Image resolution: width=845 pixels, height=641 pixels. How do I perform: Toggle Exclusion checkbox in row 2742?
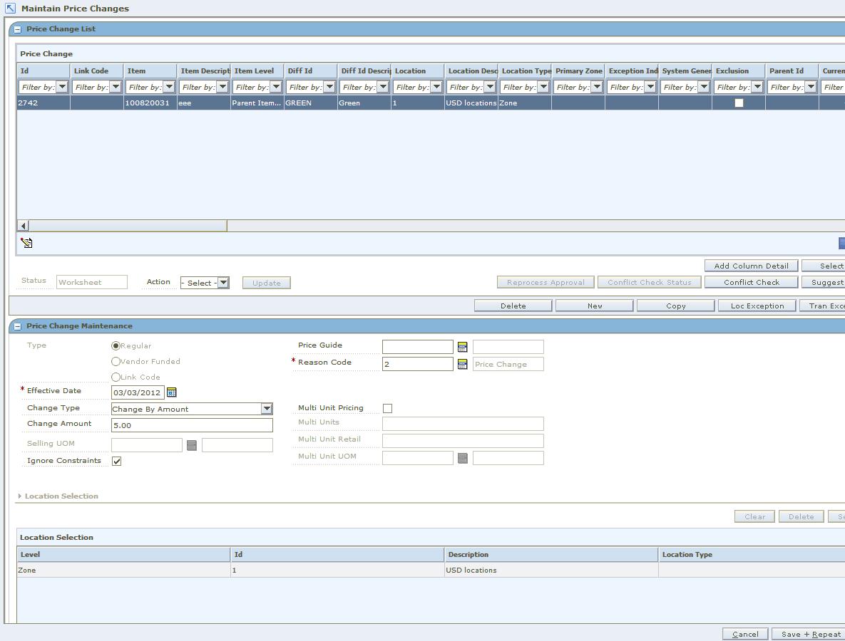(x=739, y=103)
